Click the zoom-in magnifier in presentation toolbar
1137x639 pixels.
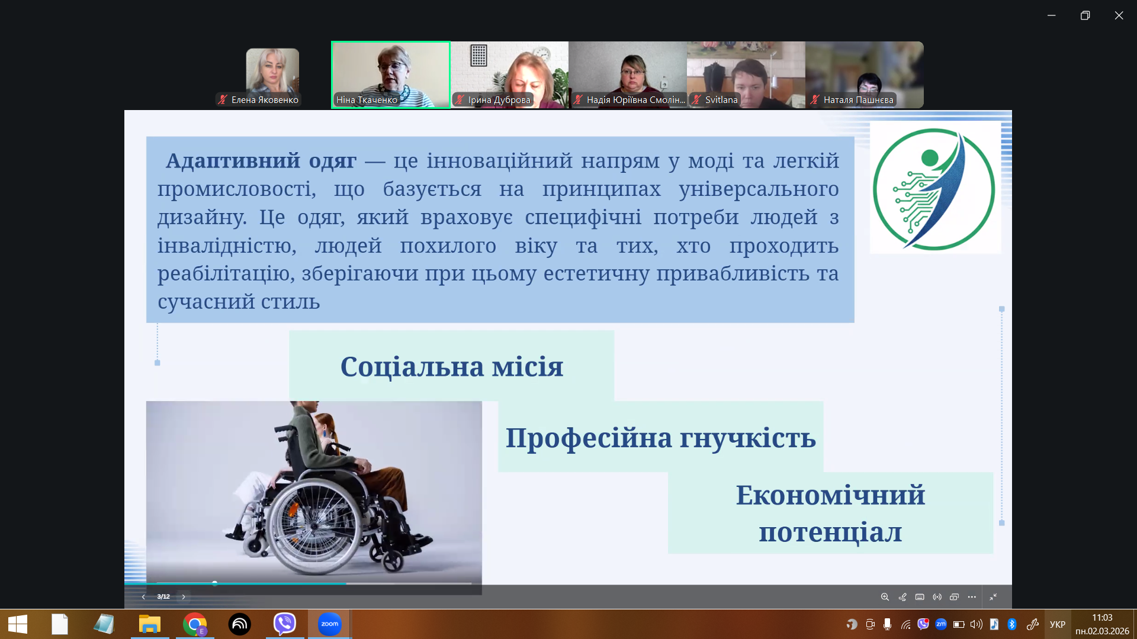(885, 597)
